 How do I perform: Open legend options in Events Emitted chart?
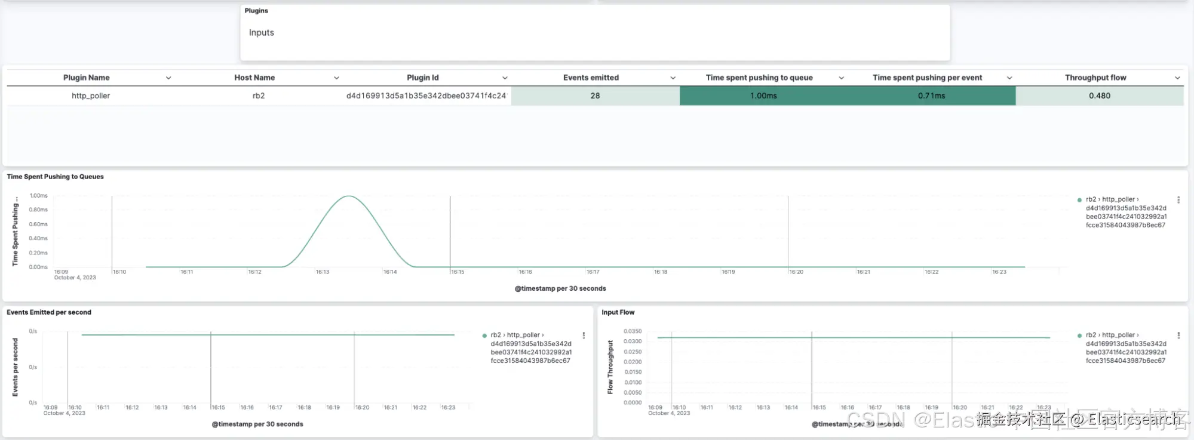(584, 336)
